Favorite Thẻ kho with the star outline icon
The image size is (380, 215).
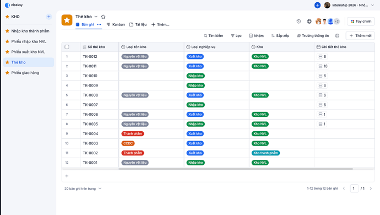click(x=103, y=17)
